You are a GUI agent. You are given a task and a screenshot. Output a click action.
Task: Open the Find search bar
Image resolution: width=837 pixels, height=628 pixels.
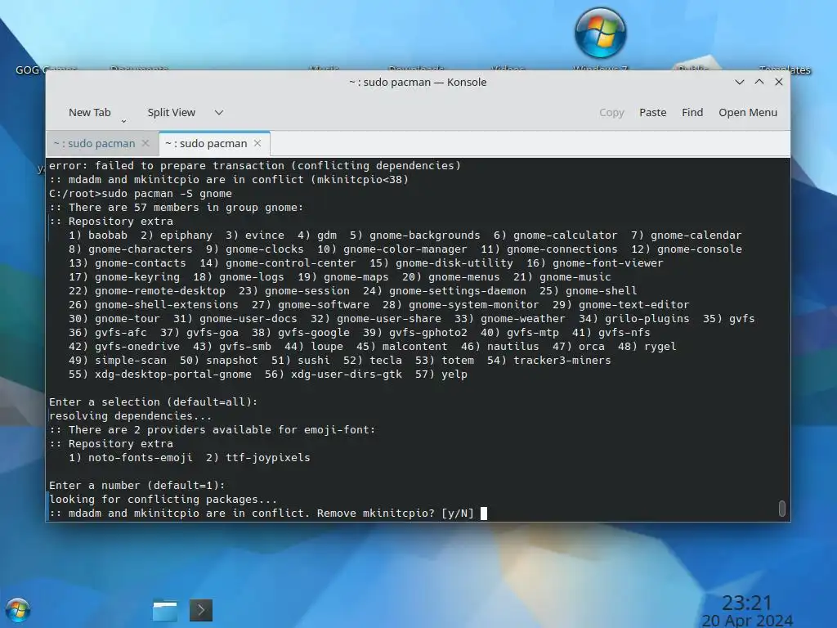coord(692,112)
